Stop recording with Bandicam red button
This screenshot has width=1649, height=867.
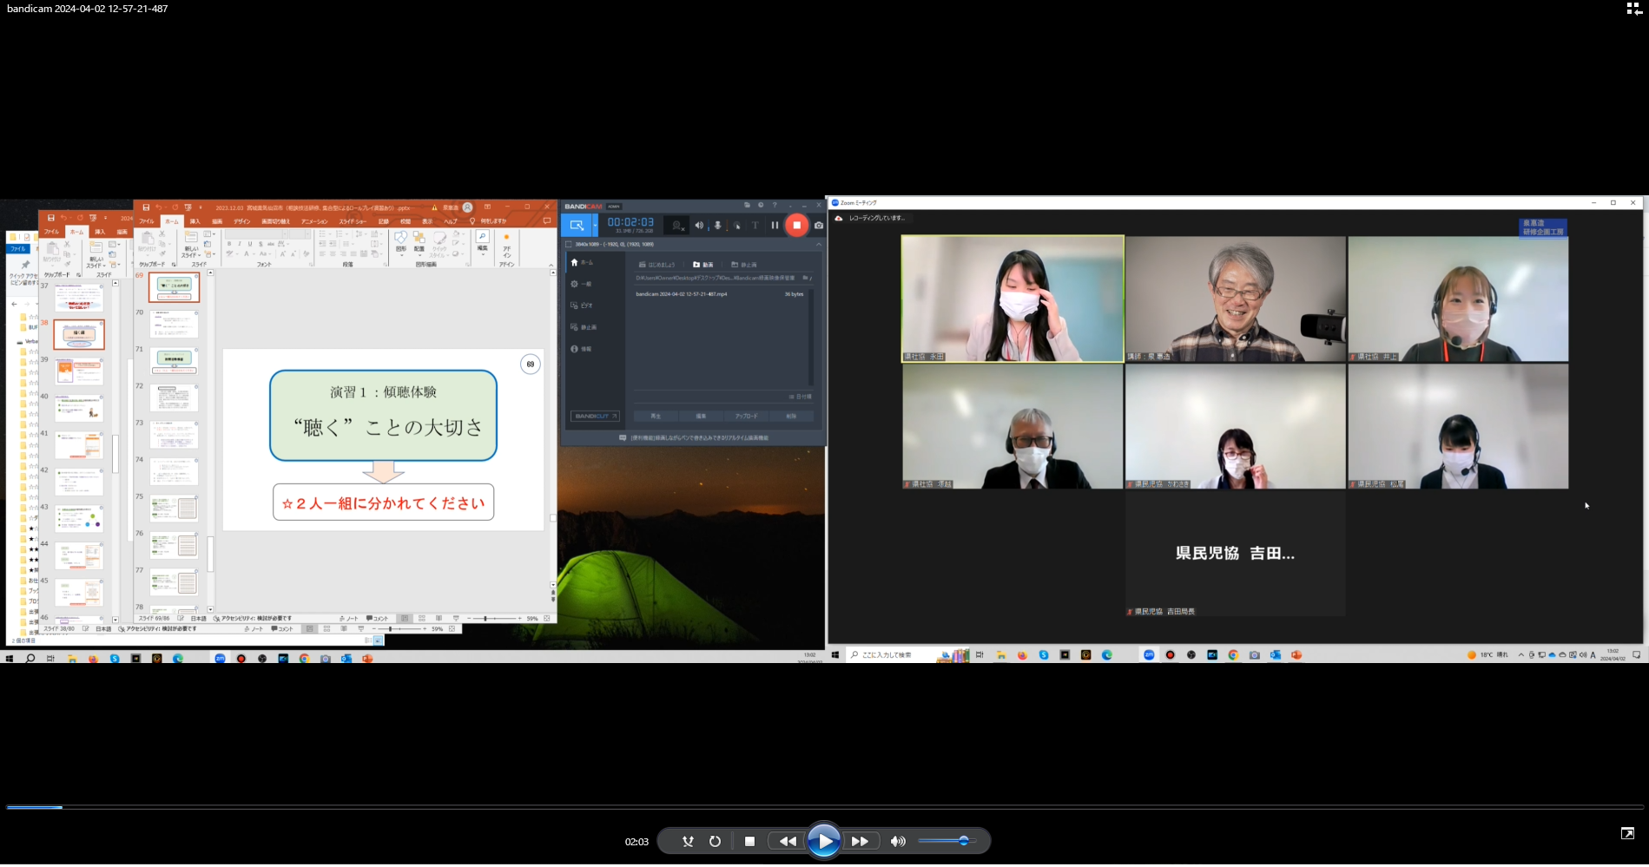pos(796,226)
